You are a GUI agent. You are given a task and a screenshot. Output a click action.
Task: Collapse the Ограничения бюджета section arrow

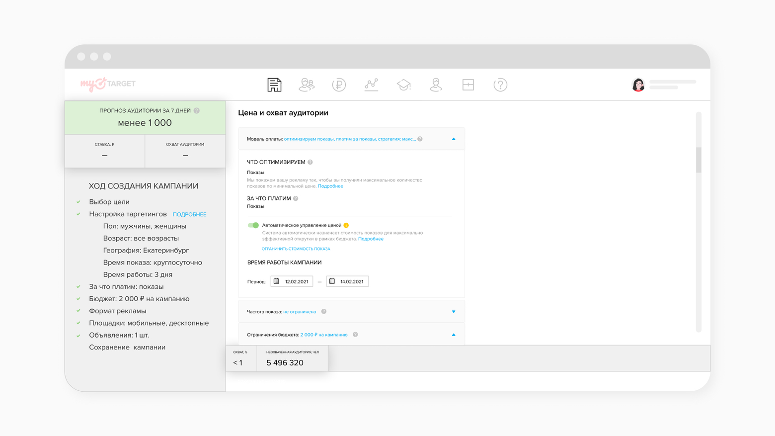click(454, 335)
